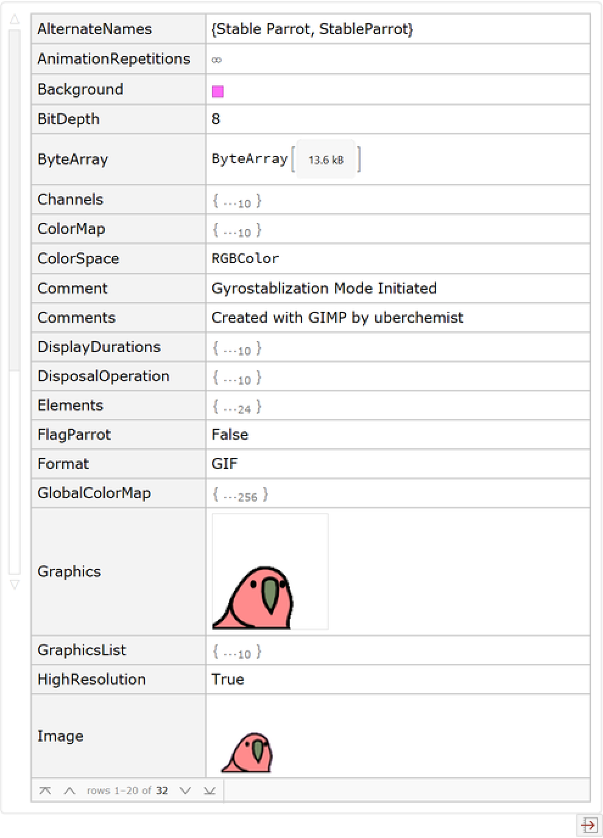Click the FlagParrot key label
Image resolution: width=603 pixels, height=838 pixels.
coord(74,435)
